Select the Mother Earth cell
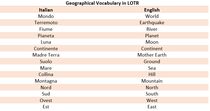Viewport: 210px width, 111px height. click(x=152, y=55)
